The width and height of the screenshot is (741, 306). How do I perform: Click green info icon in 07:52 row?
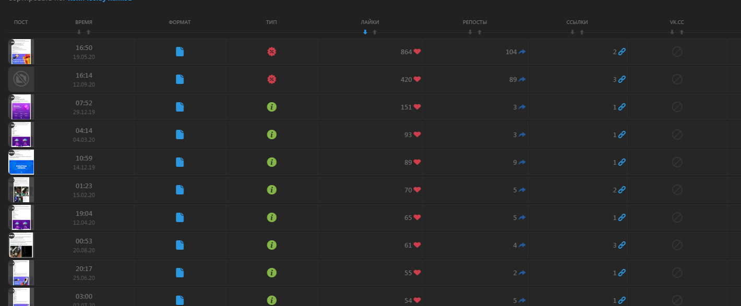271,107
